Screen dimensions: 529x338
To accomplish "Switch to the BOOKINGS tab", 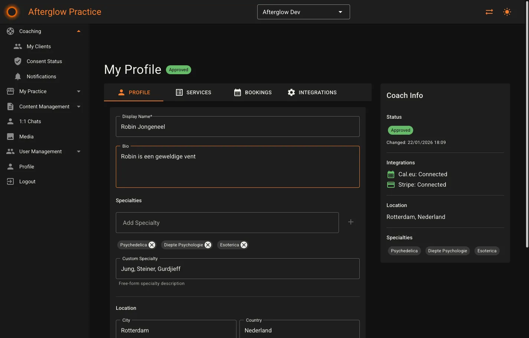I will [253, 92].
